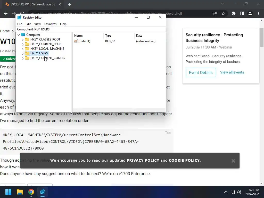The width and height of the screenshot is (264, 198).
Task: Open the Help menu in Registry Editor
Action: click(63, 24)
